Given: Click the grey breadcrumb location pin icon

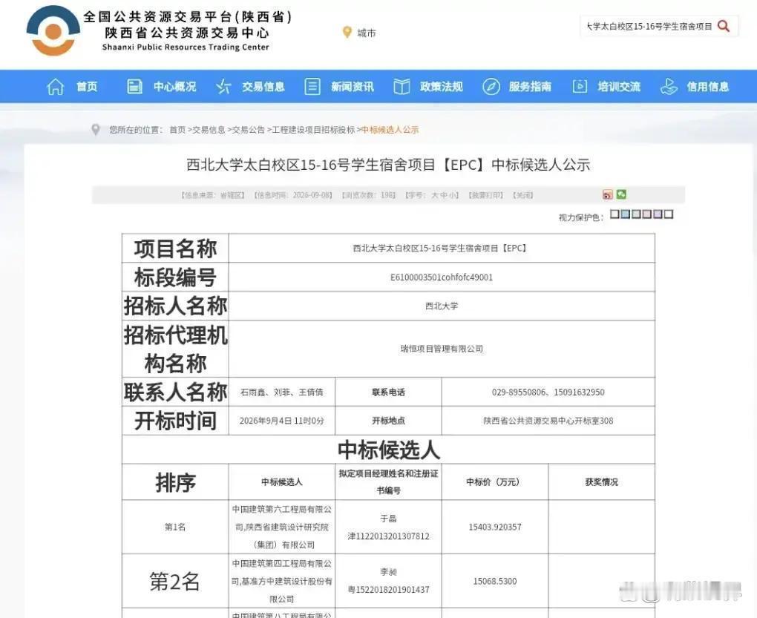Looking at the screenshot, I should pyautogui.click(x=96, y=130).
